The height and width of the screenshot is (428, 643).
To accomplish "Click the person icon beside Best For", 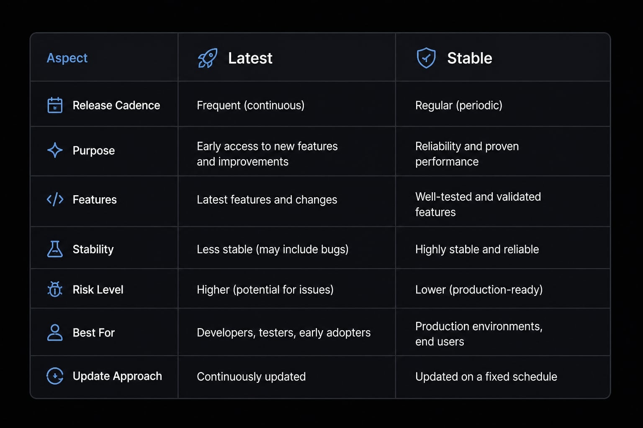I will (x=55, y=333).
